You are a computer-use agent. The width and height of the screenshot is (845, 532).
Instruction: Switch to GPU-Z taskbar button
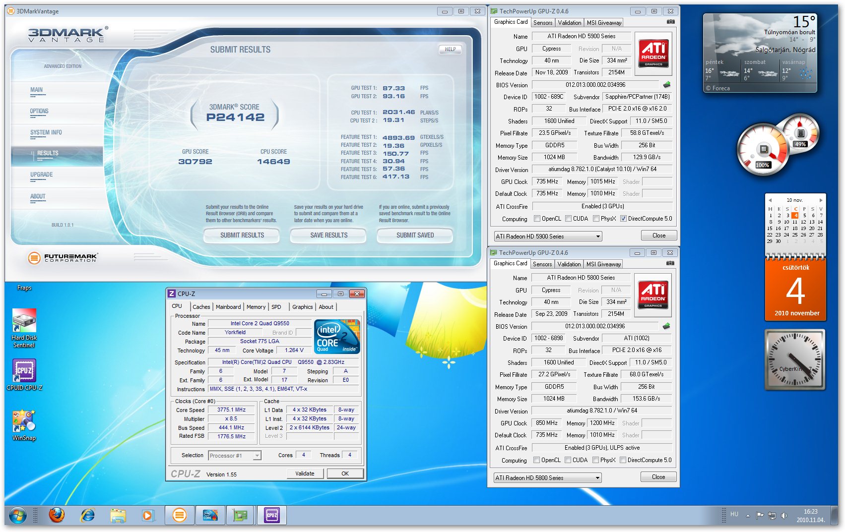click(241, 516)
